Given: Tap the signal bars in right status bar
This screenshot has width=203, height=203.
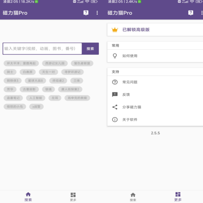Looking at the screenshot, I should tap(185, 2).
